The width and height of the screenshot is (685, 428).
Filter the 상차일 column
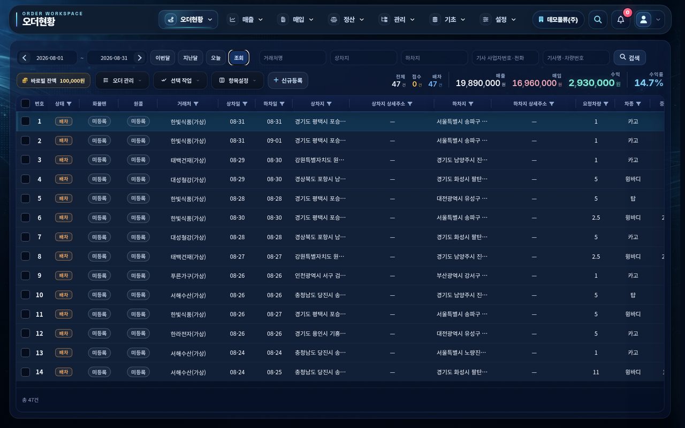point(245,104)
